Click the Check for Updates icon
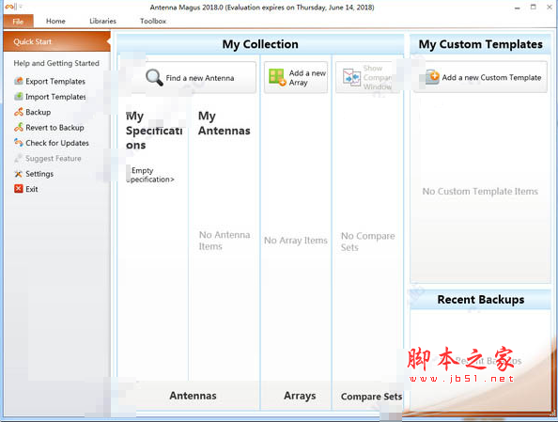This screenshot has height=422, width=558. point(19,143)
